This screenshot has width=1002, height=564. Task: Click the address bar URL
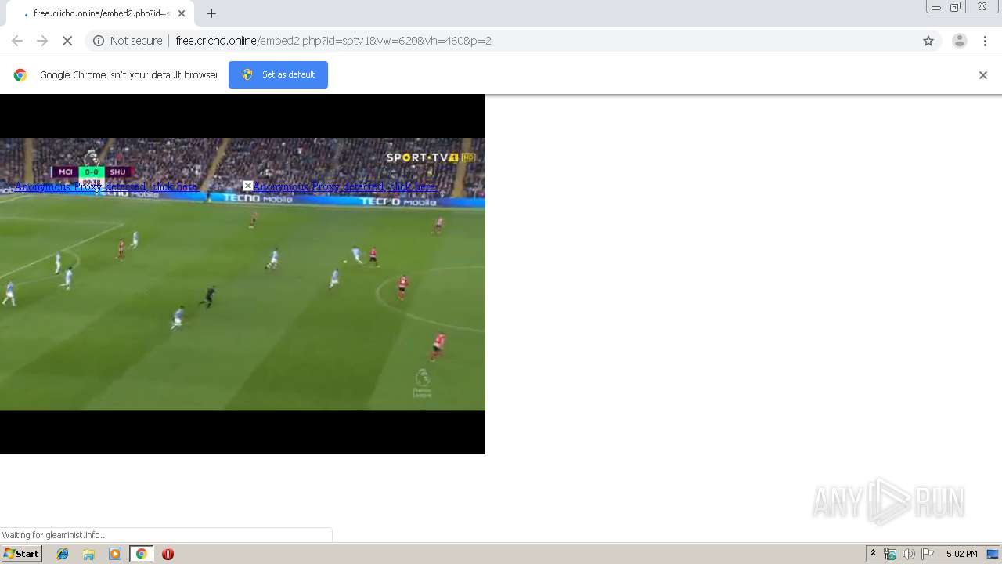click(333, 41)
